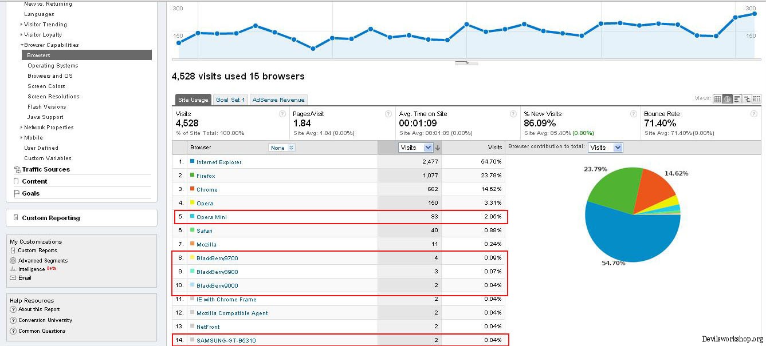
Task: Click the pivot view icon
Action: pos(756,99)
